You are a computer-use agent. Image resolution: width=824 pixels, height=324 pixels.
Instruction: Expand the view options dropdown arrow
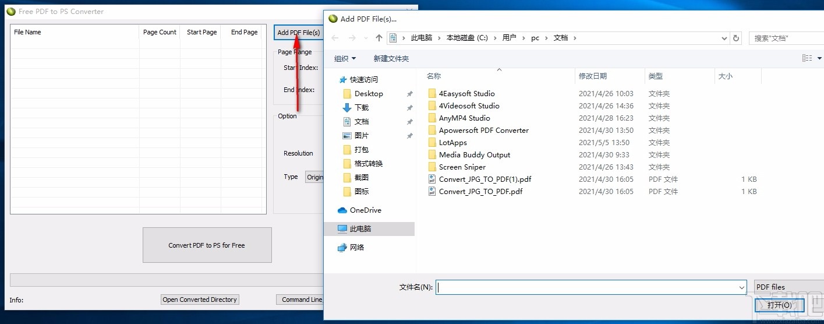(x=819, y=58)
